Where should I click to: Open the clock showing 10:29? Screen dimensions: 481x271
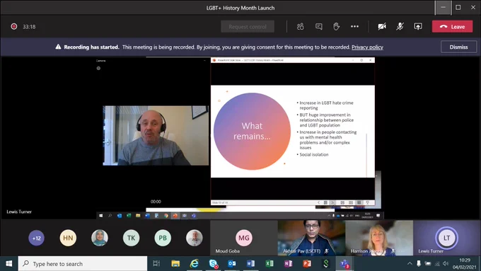pyautogui.click(x=465, y=264)
